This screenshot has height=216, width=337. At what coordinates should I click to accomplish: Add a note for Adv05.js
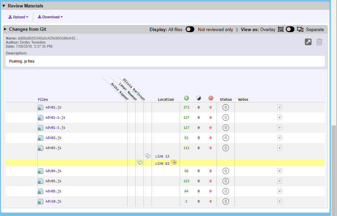click(x=279, y=181)
